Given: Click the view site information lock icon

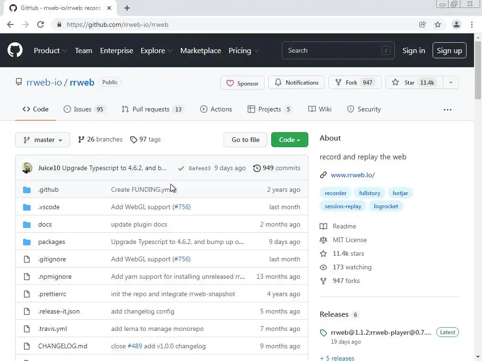Looking at the screenshot, I should tap(59, 24).
